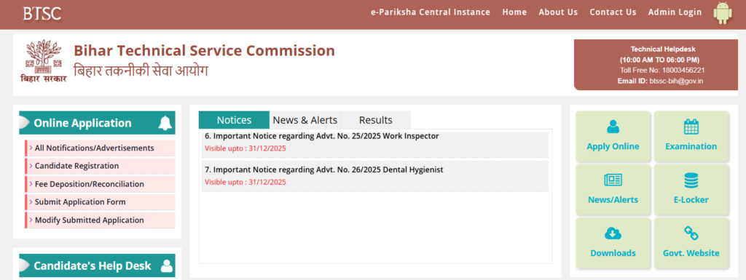Click the Hindi title बिहार तकनीकी सेवा आयोग
This screenshot has height=280, width=746.
(x=141, y=71)
